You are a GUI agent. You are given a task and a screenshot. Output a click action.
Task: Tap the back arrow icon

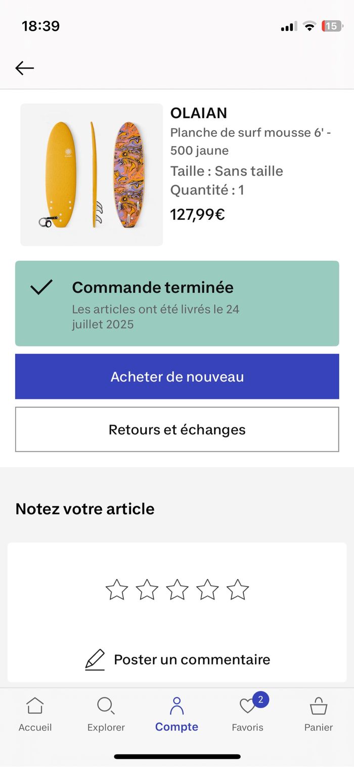point(24,68)
